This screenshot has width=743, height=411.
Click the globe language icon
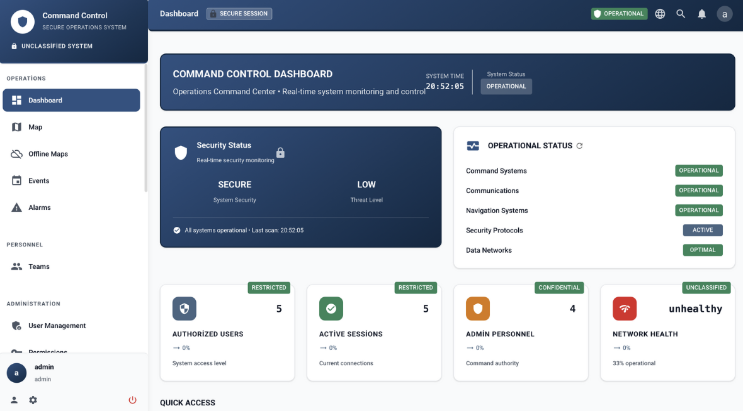[660, 13]
